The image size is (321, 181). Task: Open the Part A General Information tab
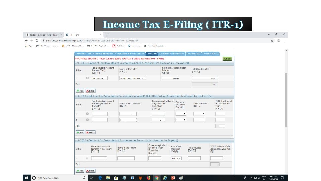(101, 54)
